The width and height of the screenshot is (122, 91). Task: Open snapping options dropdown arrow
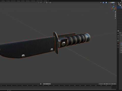(48, 3)
